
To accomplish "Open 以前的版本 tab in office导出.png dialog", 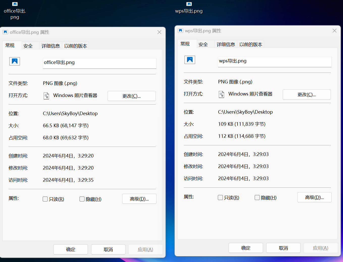I will pyautogui.click(x=75, y=46).
